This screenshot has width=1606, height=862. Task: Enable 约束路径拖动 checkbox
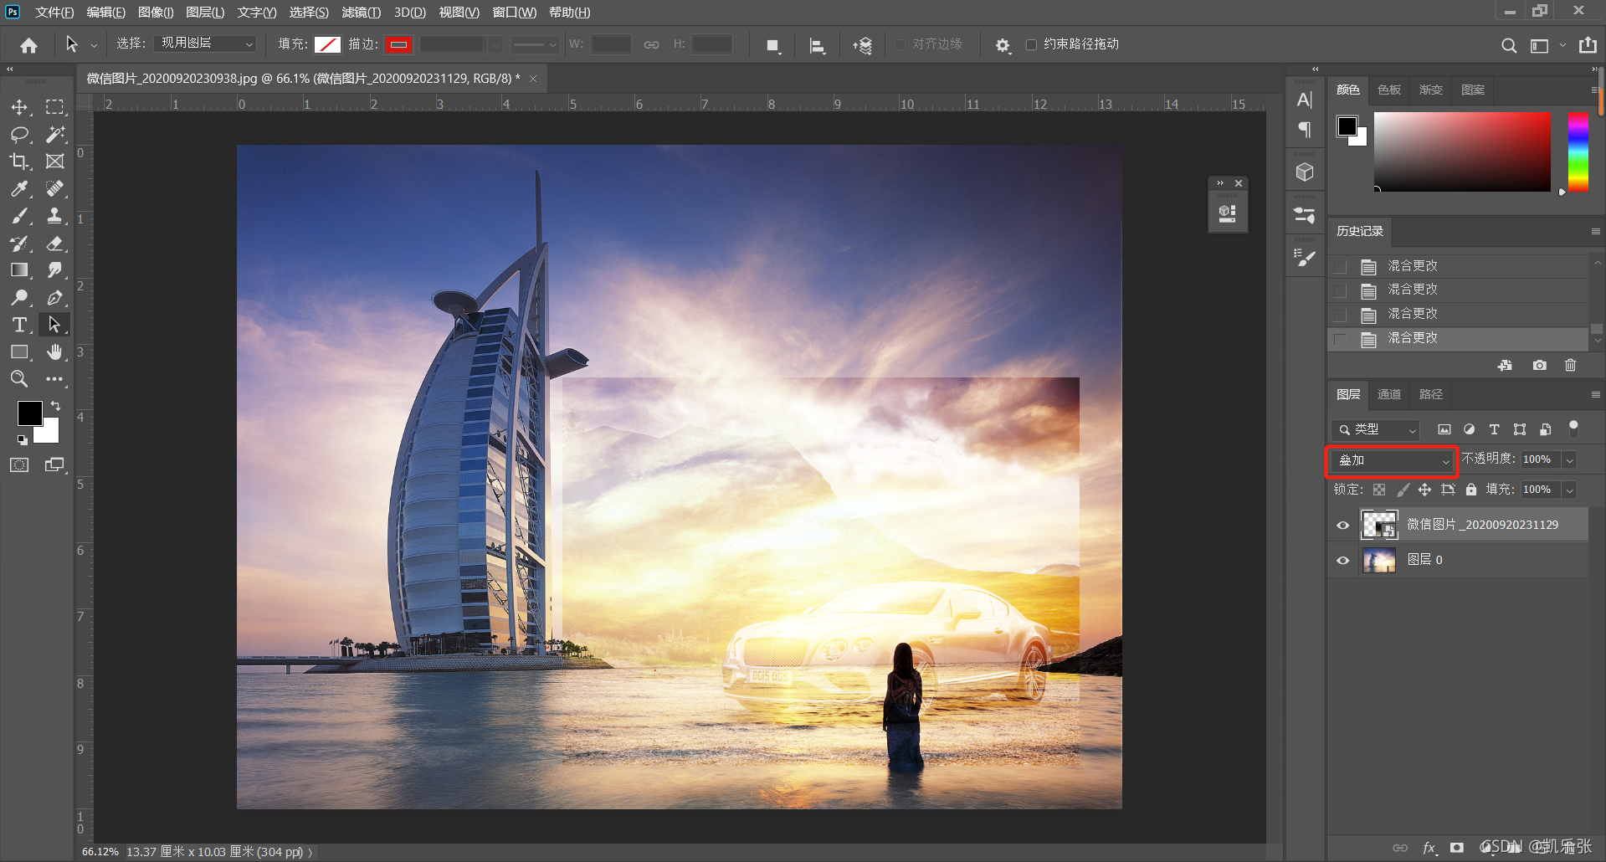point(1031,44)
